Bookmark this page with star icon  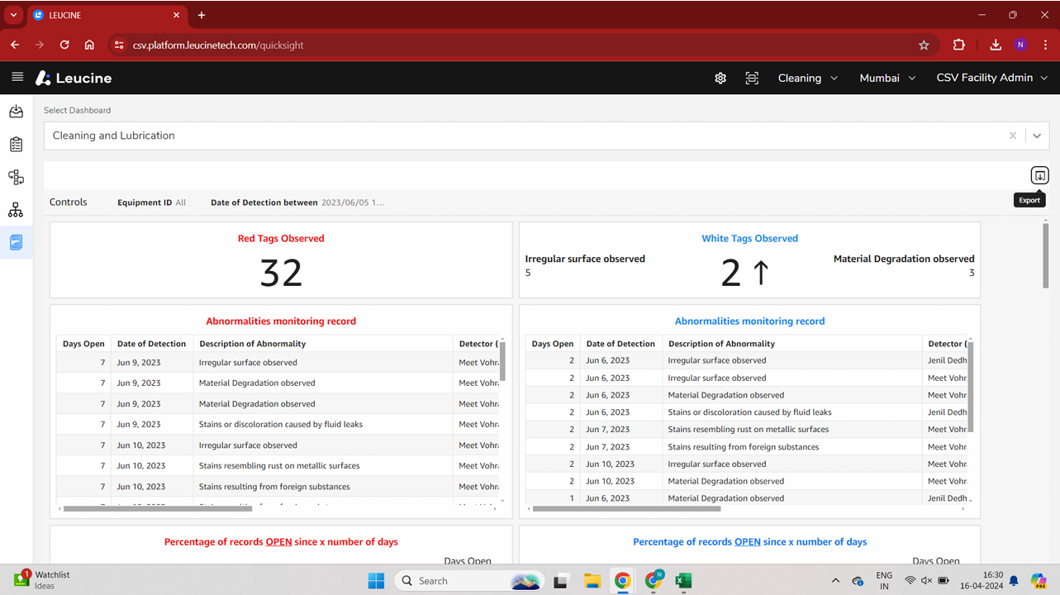click(x=924, y=45)
